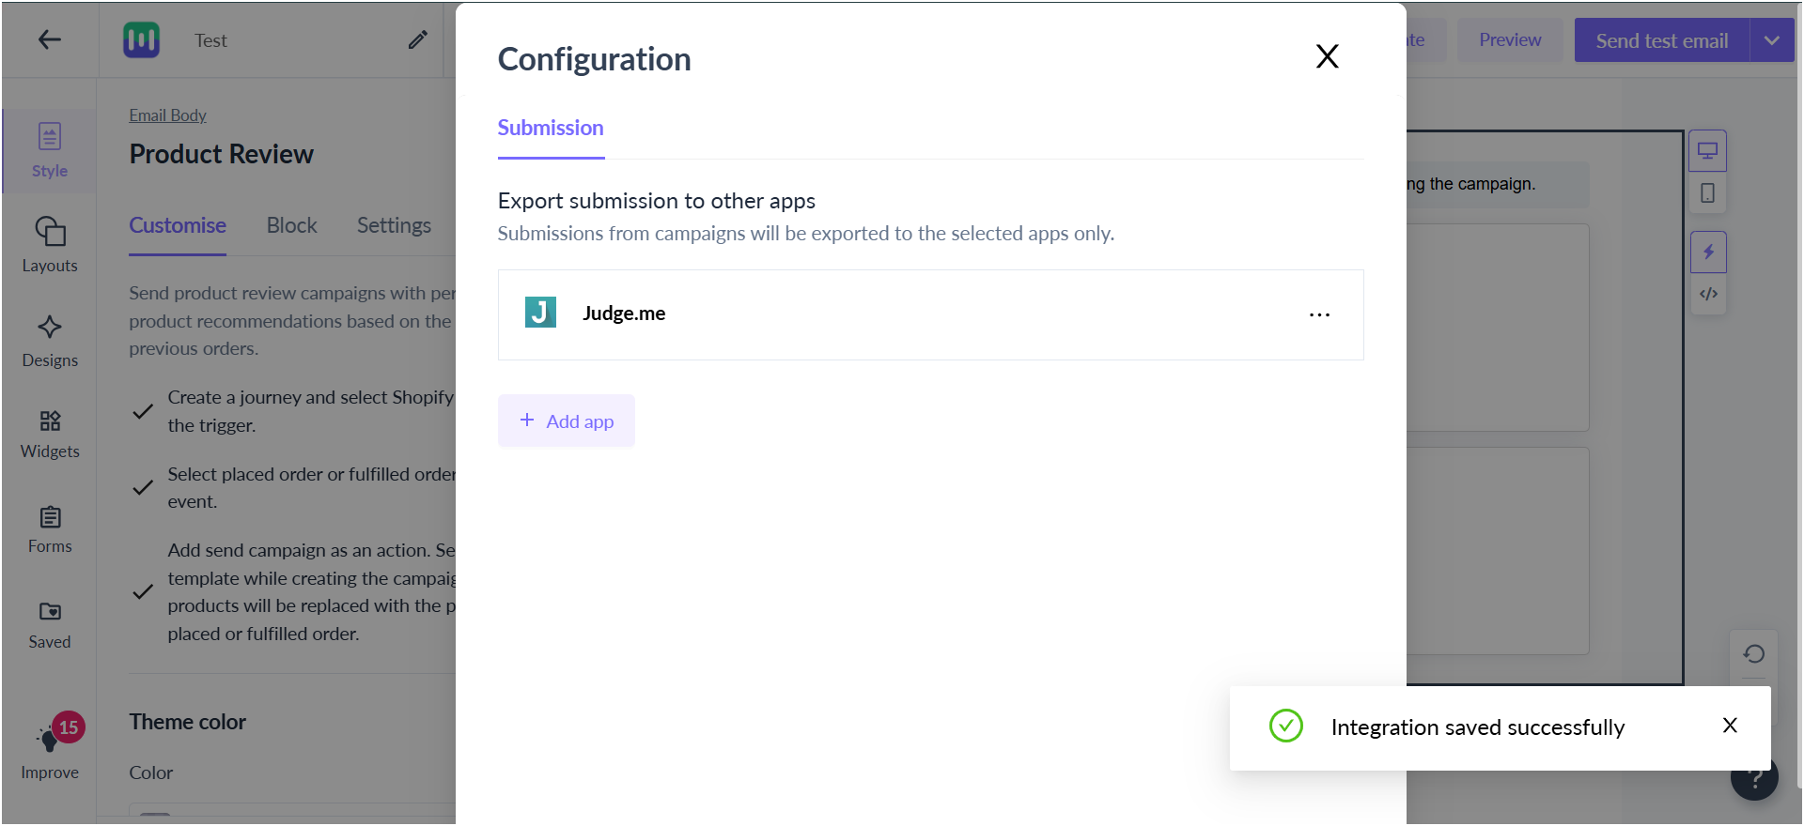Viewport: 1804px width, 826px height.
Task: Click the Judge.me app name
Action: point(624,313)
